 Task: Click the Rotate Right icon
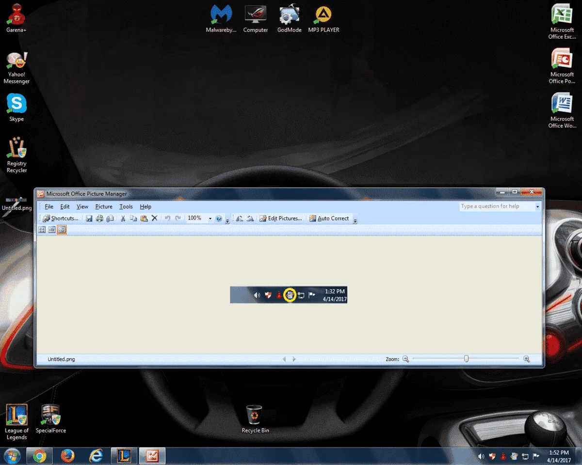pos(250,218)
